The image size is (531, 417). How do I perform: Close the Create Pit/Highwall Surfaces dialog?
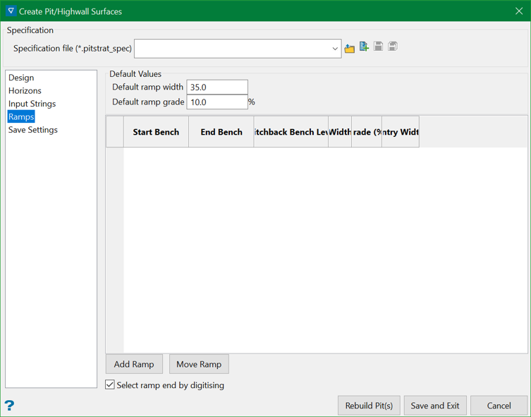point(519,11)
